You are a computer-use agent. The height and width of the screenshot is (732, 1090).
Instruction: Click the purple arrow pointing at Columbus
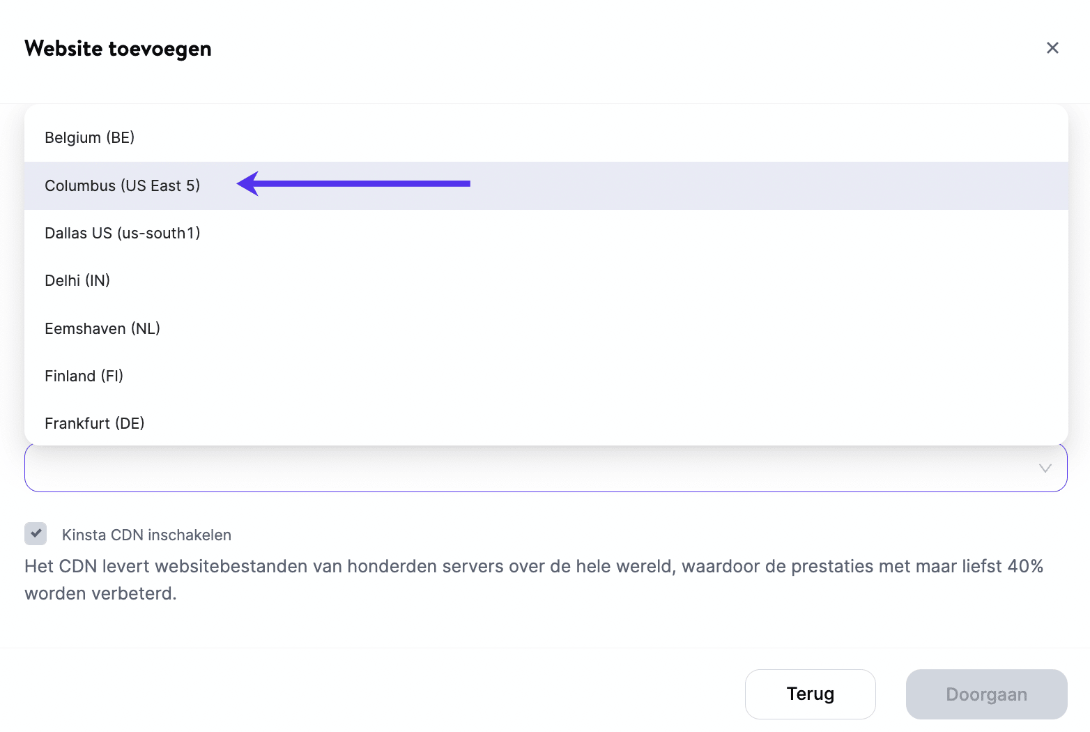pos(353,184)
